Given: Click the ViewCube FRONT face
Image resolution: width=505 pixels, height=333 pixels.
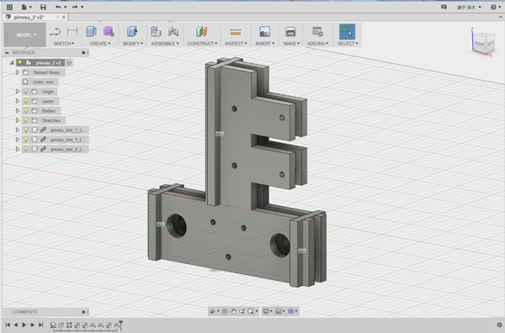Looking at the screenshot, I should click(x=479, y=44).
